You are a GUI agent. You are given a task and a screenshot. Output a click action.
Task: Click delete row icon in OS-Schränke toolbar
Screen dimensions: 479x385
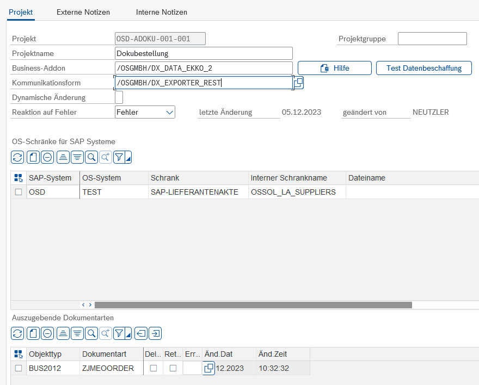(x=47, y=157)
